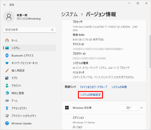Open システムの詳細設定 link
151x130 pixels.
tap(90, 95)
